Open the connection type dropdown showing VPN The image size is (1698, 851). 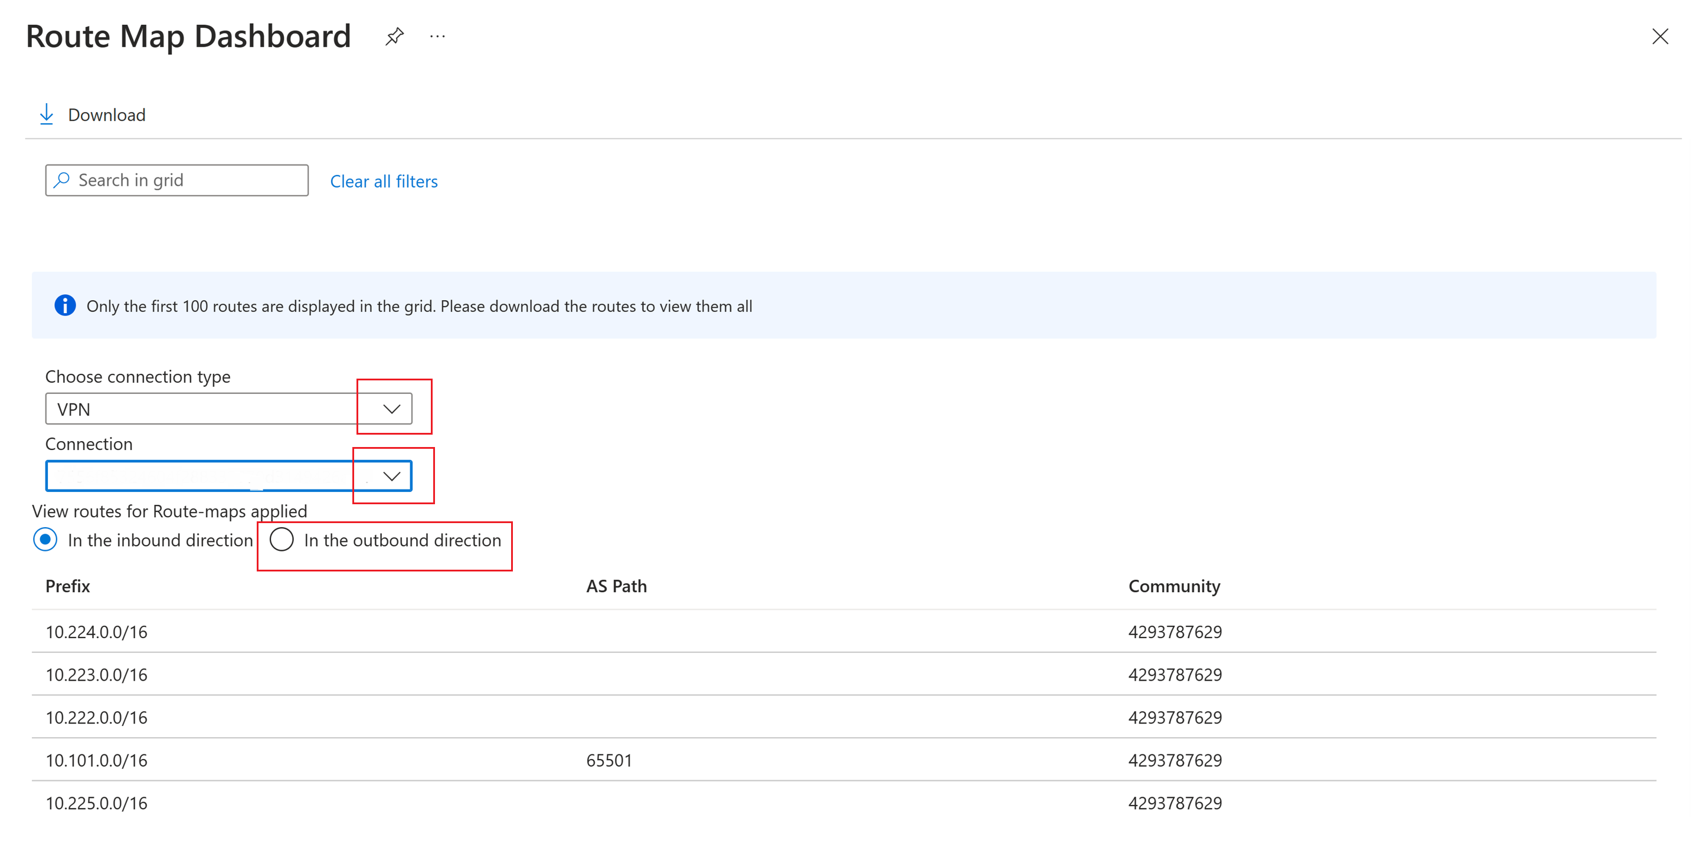[229, 409]
